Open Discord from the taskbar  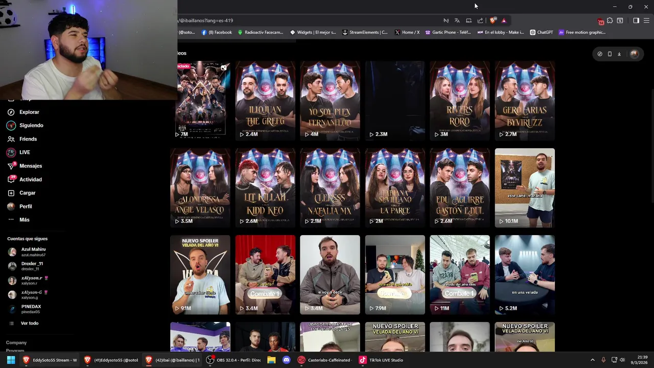coord(286,360)
